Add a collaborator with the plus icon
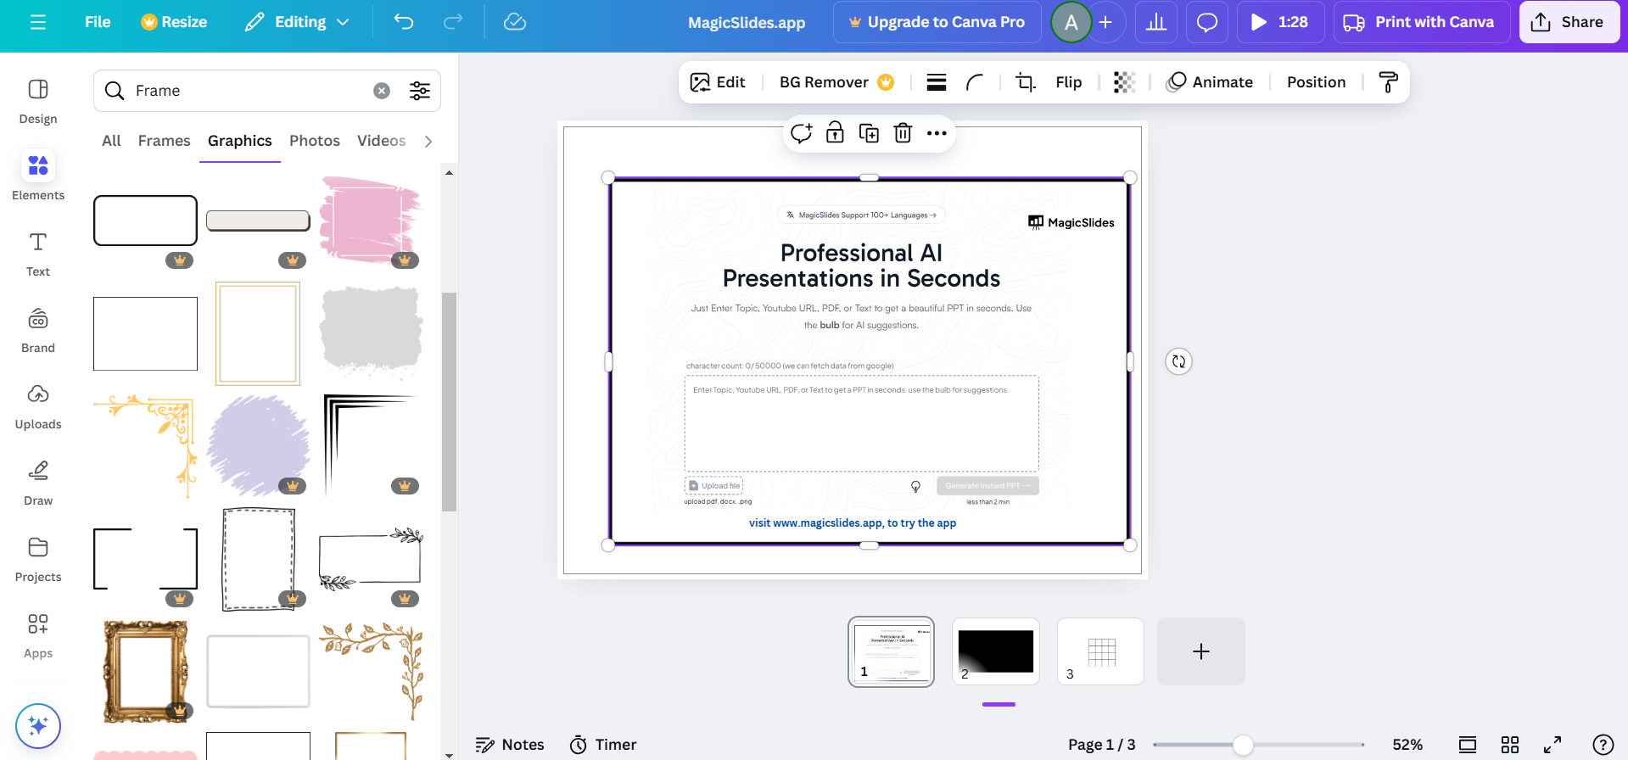 (1105, 22)
